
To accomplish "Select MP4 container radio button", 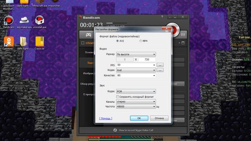I will [x=140, y=41].
